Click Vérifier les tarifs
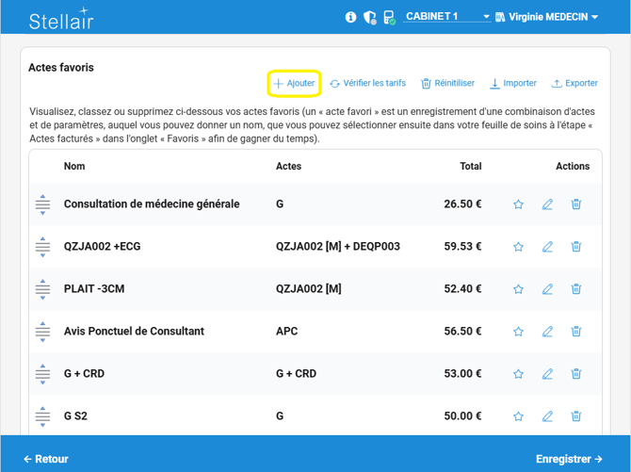631x472 pixels. pos(367,83)
